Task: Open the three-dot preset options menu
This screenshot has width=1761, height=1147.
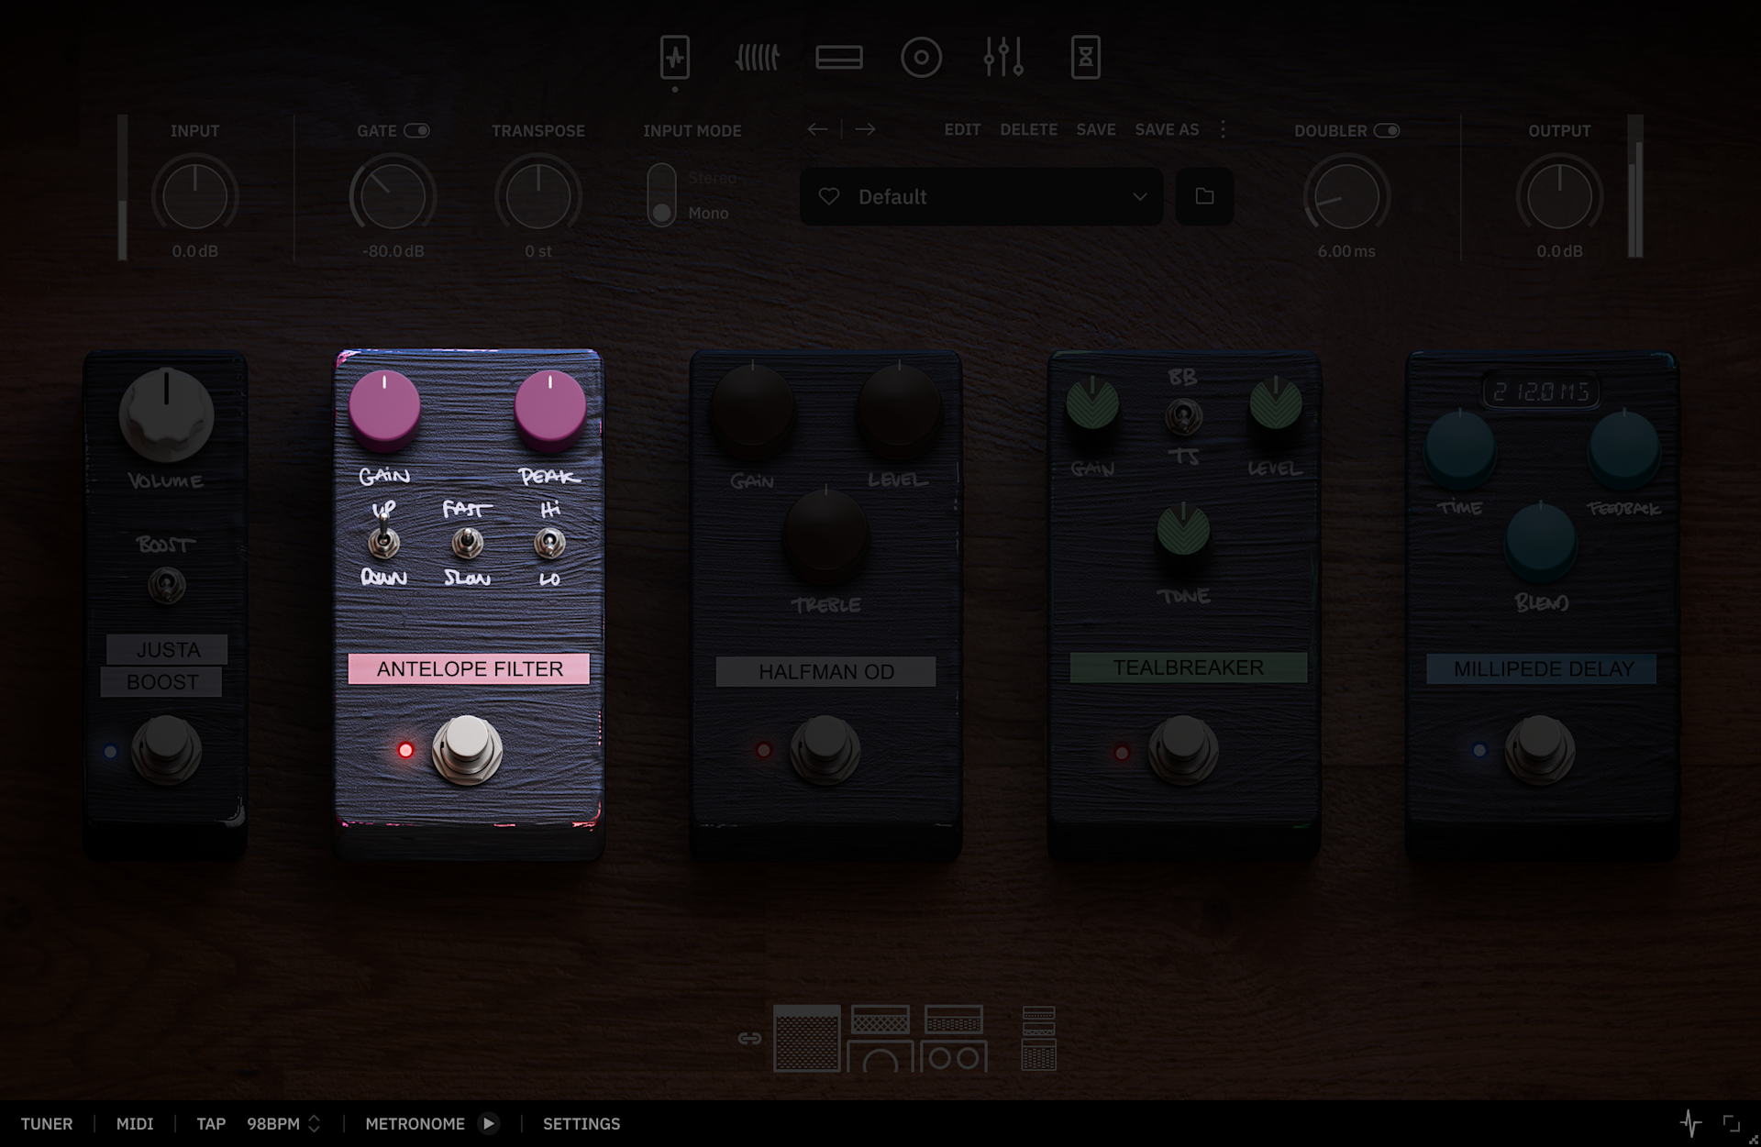Action: click(1223, 129)
